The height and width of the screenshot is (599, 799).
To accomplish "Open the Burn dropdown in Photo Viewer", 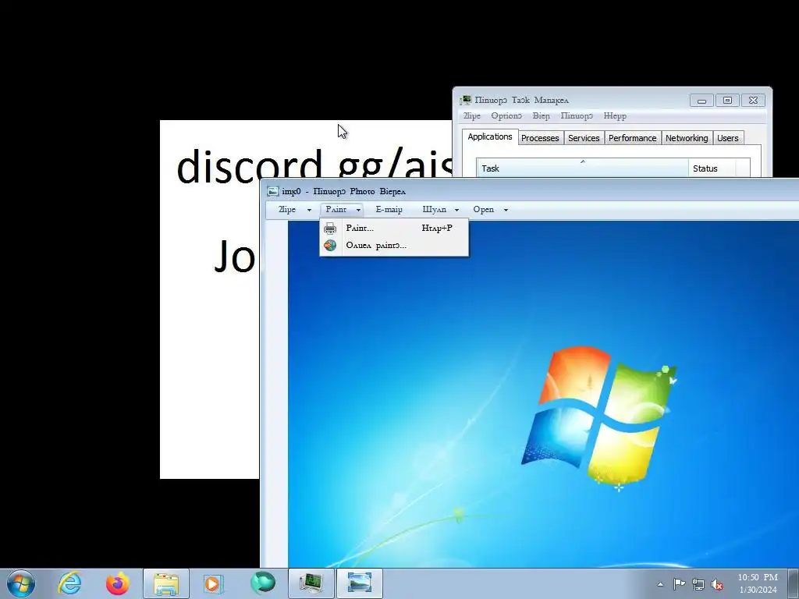I will [x=440, y=209].
